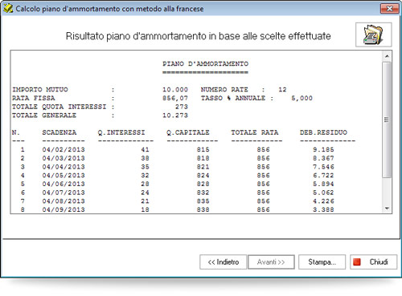Click residual debt 5.894 in row 5
This screenshot has height=296, width=402.
[323, 184]
